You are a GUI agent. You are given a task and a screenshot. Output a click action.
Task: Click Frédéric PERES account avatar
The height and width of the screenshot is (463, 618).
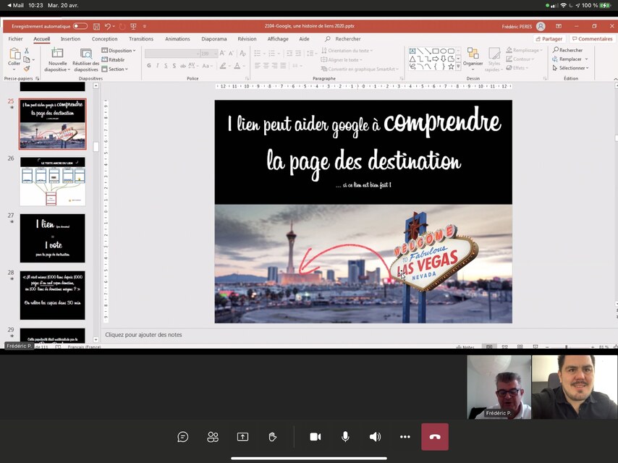click(541, 26)
